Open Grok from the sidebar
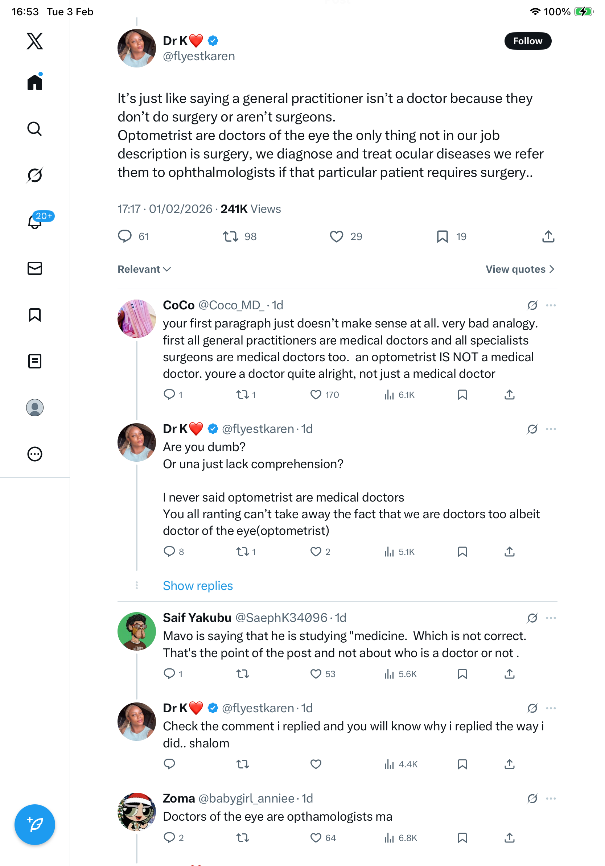605x866 pixels. (35, 175)
